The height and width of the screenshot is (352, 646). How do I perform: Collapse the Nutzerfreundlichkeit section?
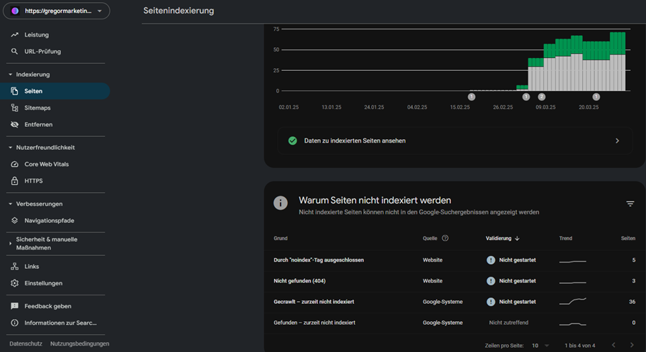10,148
